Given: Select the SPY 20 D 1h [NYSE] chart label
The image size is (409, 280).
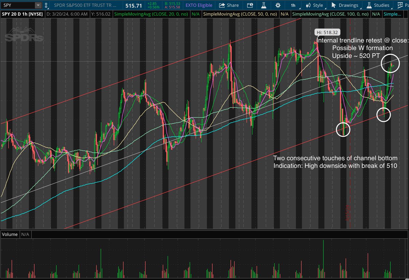Looking at the screenshot, I should 22,14.
